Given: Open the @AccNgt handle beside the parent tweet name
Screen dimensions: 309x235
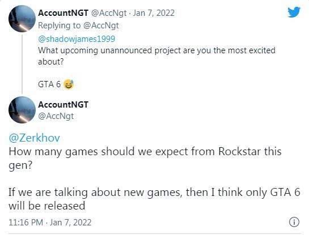Looking at the screenshot, I should (x=109, y=13).
